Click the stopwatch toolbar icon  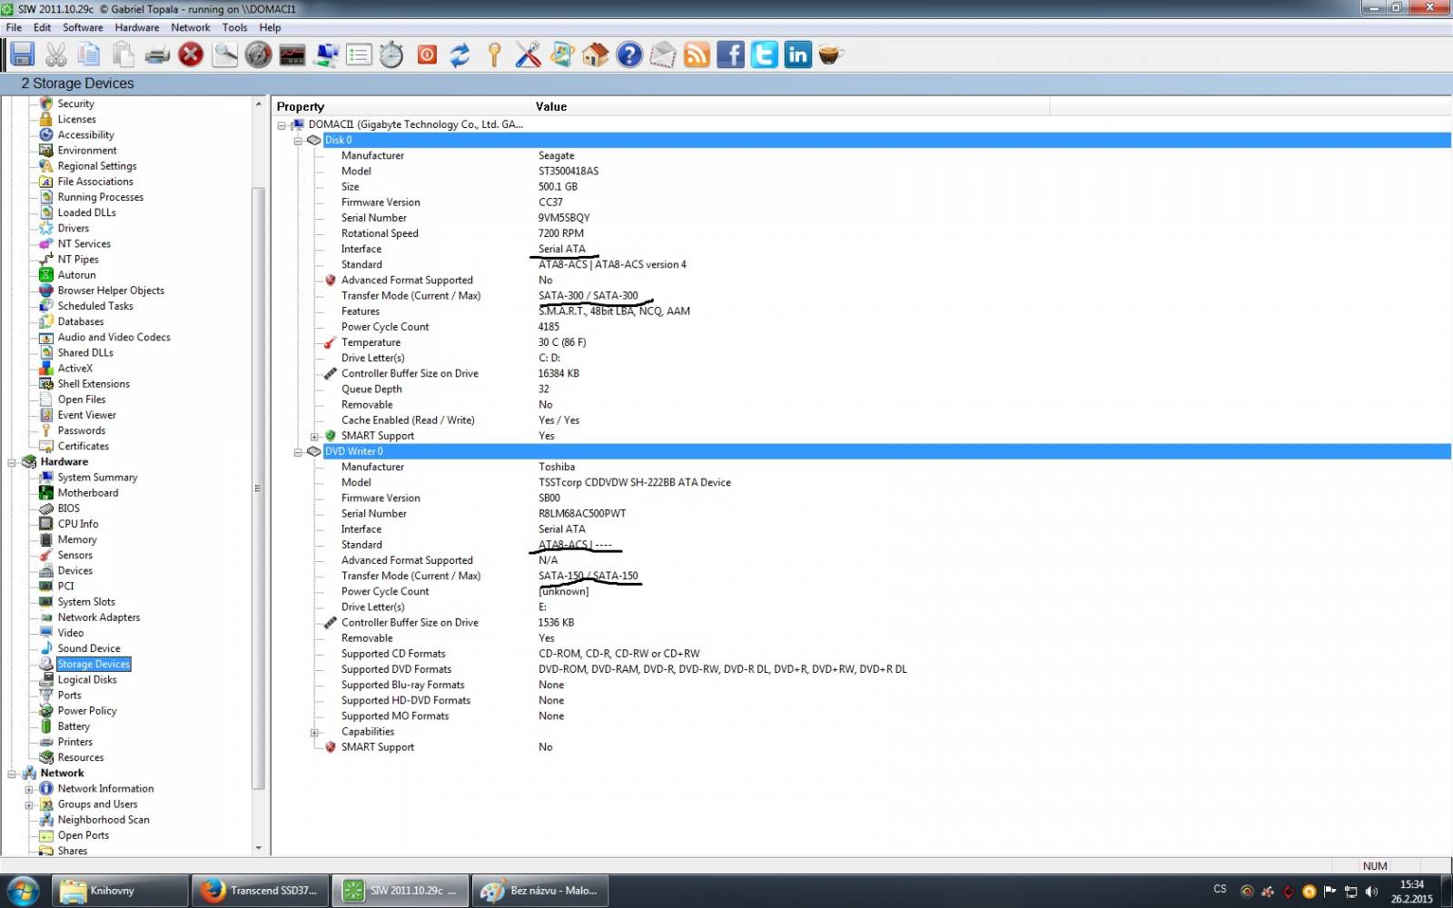tap(391, 54)
